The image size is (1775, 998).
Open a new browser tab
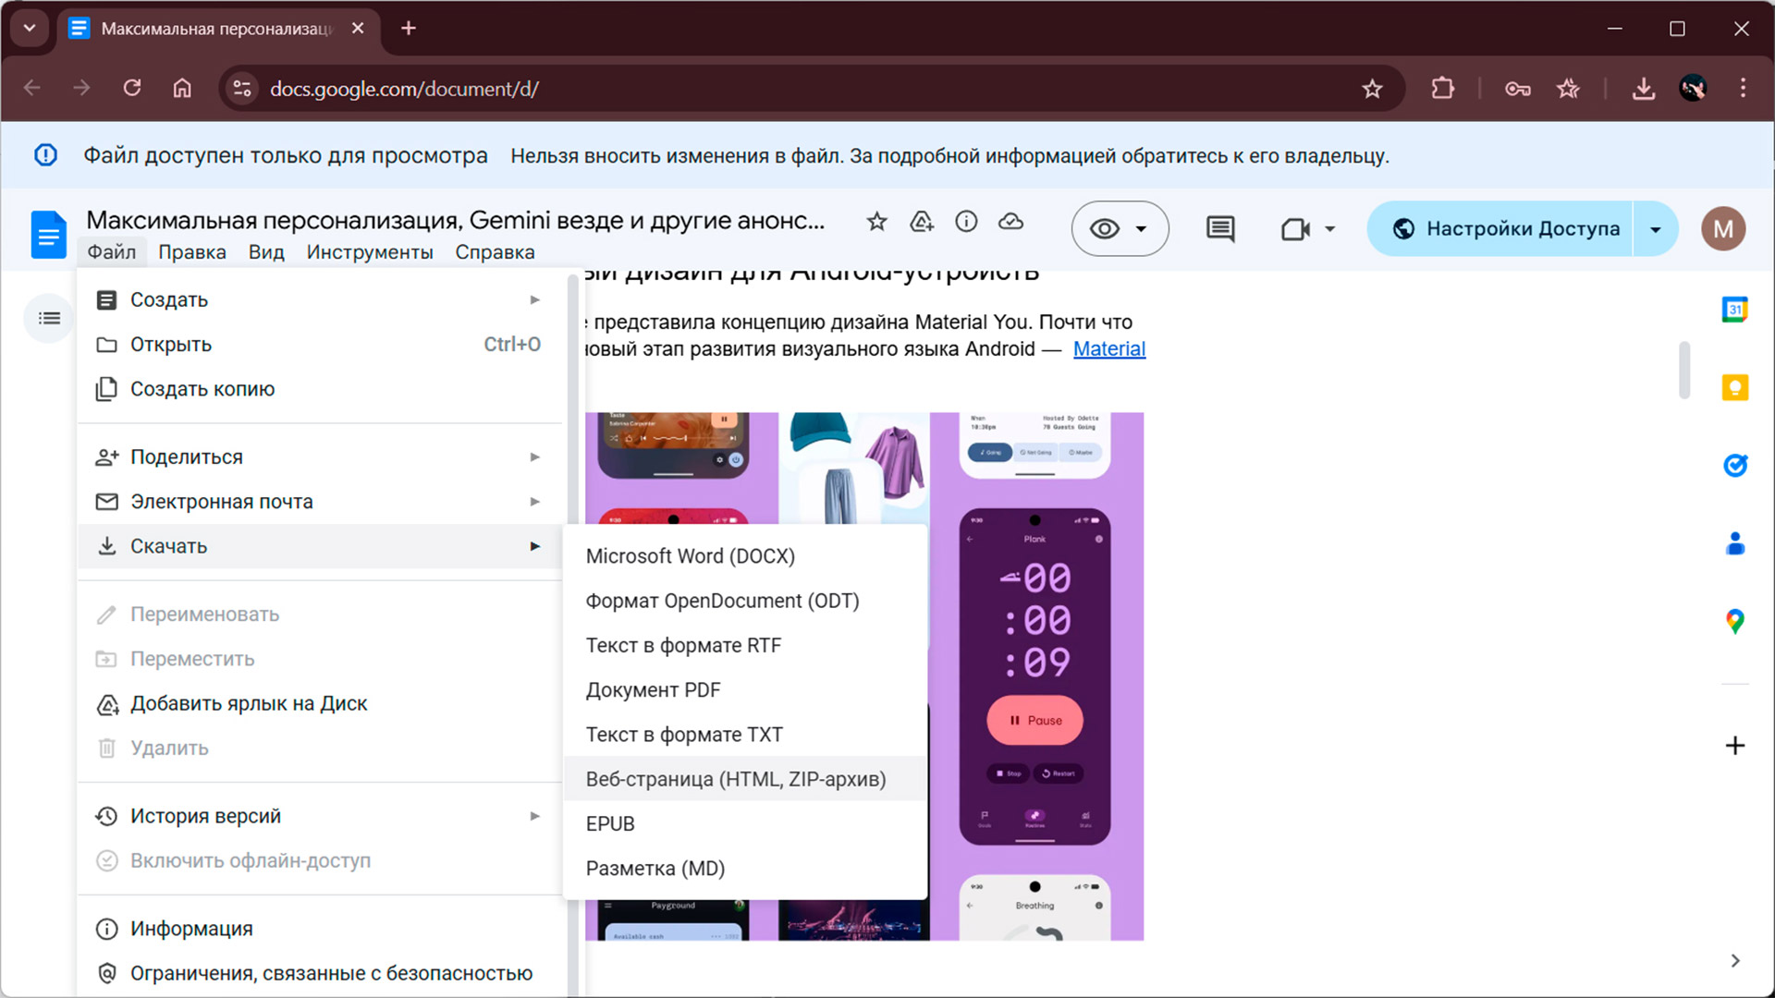point(409,28)
